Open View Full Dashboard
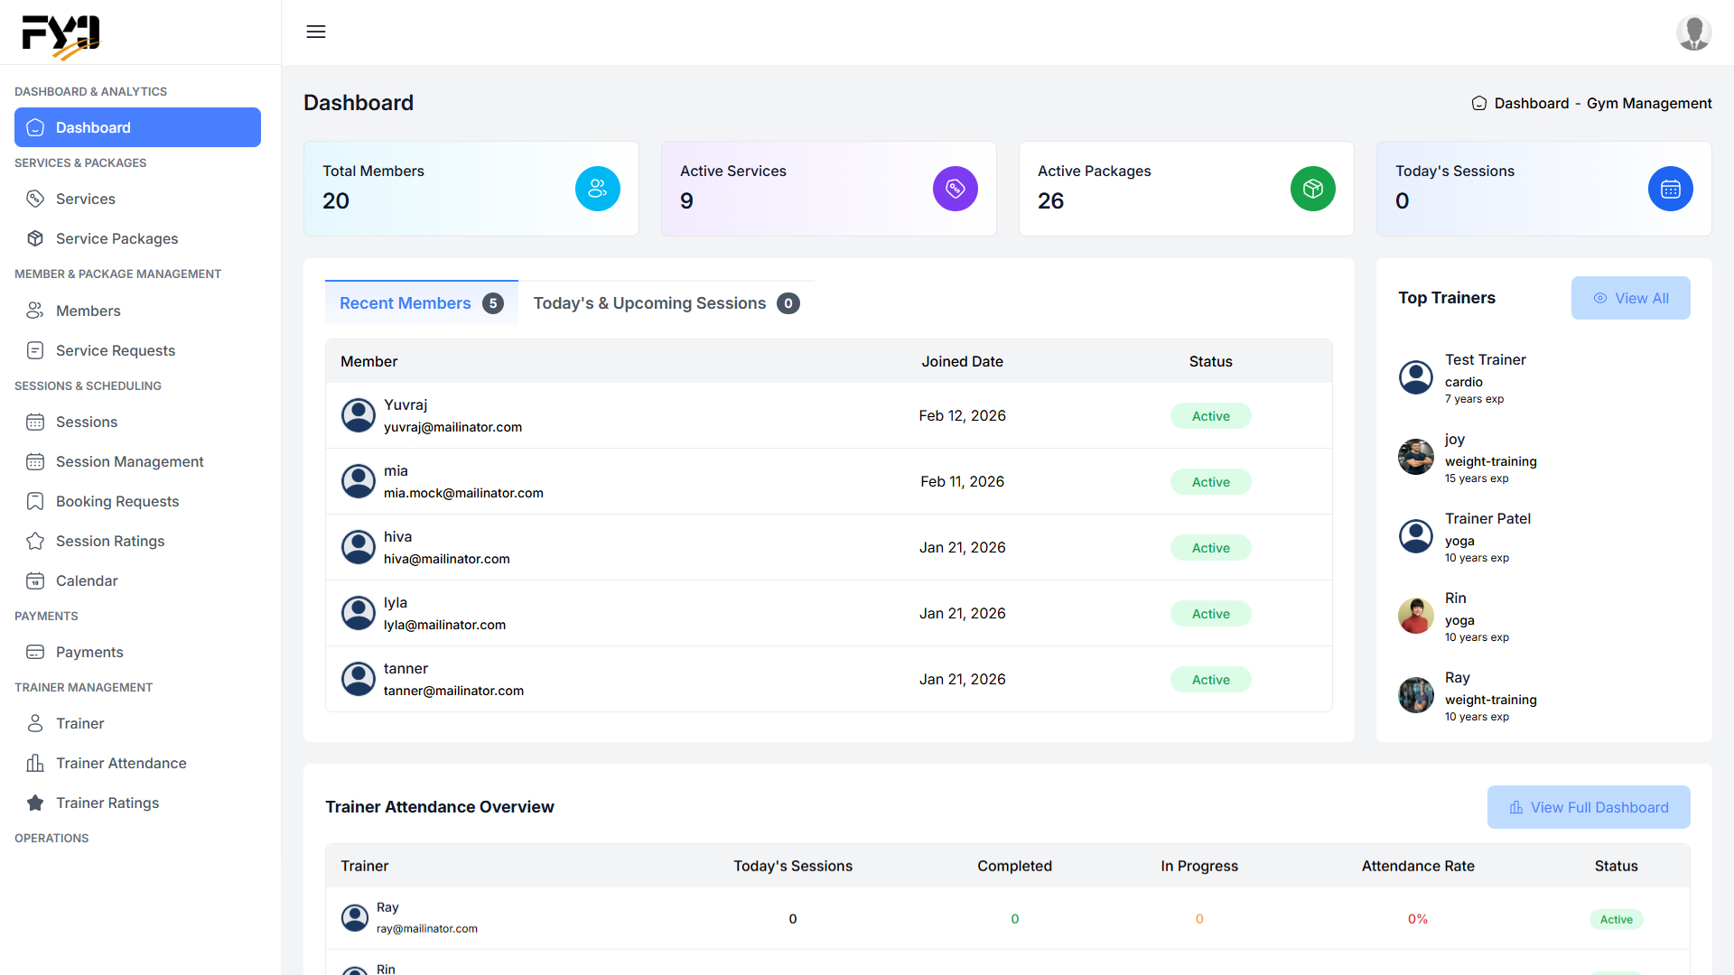1734x975 pixels. coord(1589,806)
